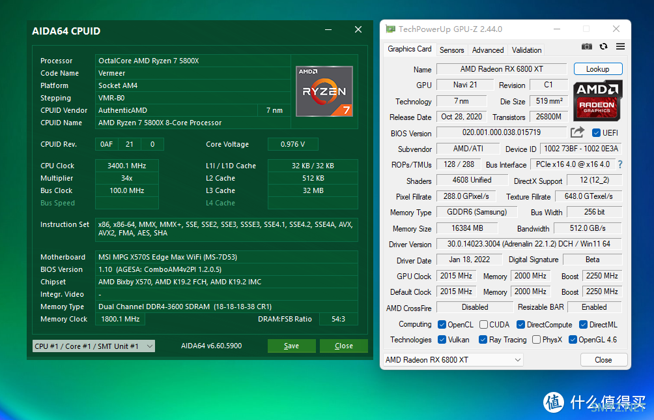
Task: Click the DirectX Support 12 (12_2) field
Action: (x=594, y=180)
